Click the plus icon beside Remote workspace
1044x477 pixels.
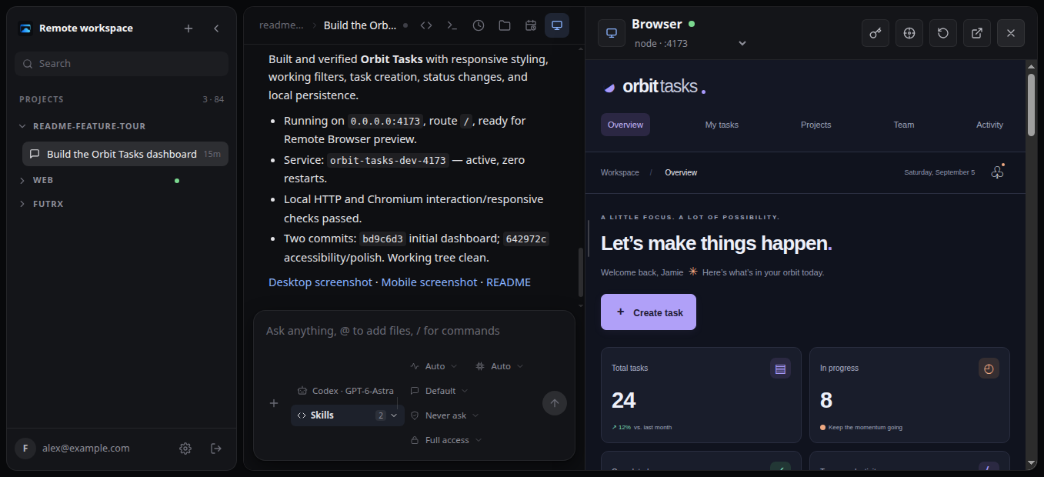pyautogui.click(x=188, y=28)
